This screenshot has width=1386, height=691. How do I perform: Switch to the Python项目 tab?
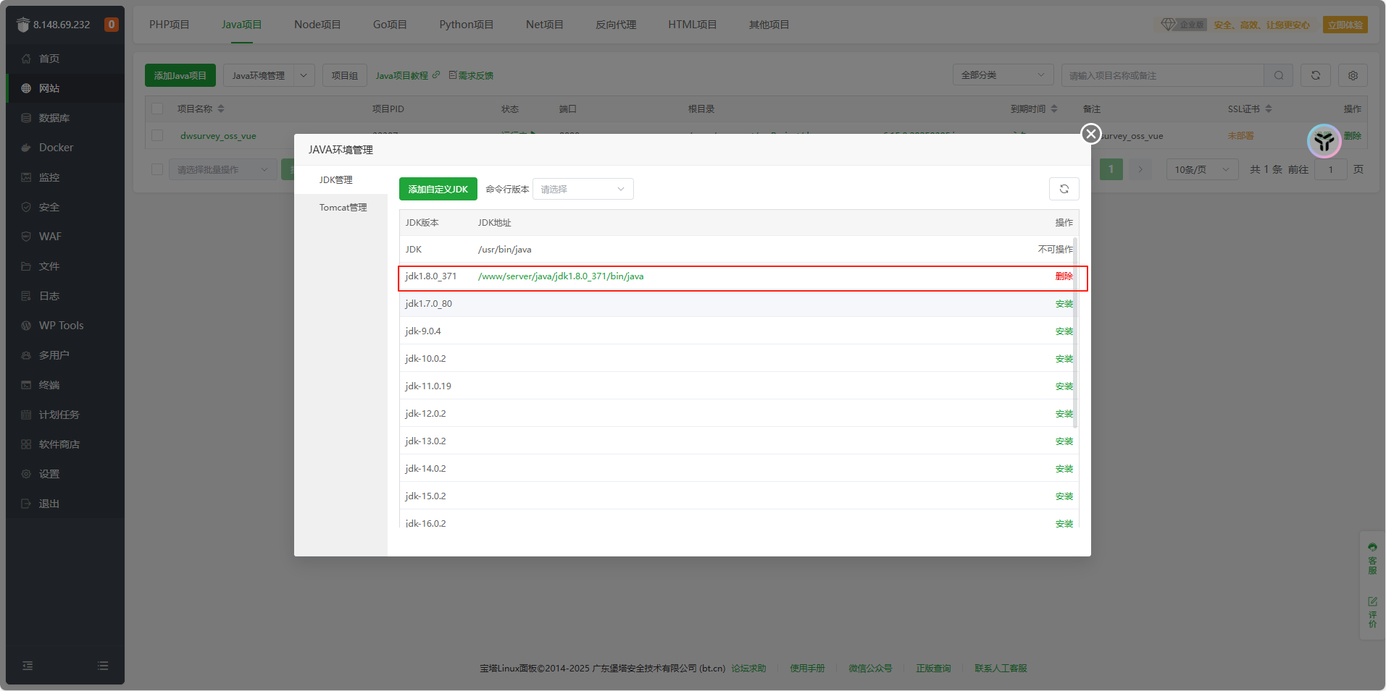pyautogui.click(x=466, y=25)
